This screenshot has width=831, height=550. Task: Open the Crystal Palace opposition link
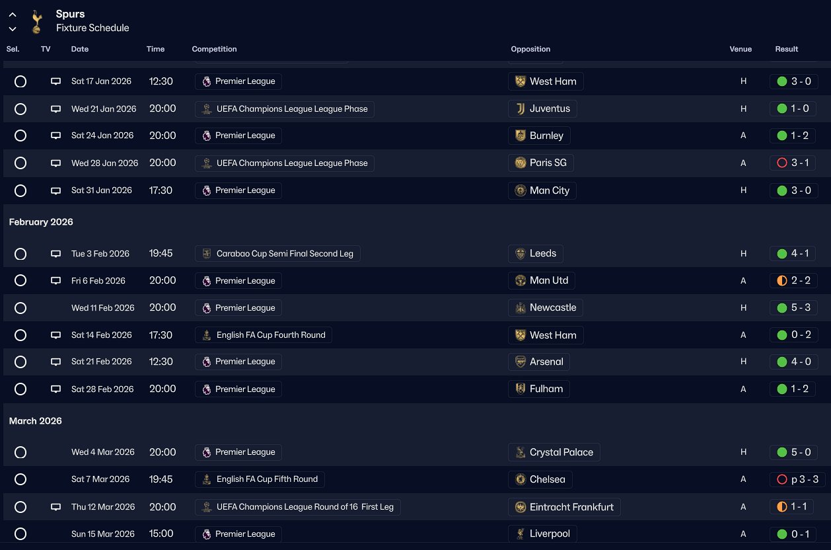pos(561,452)
